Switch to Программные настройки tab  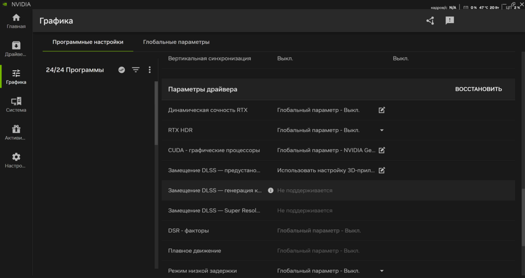point(88,42)
